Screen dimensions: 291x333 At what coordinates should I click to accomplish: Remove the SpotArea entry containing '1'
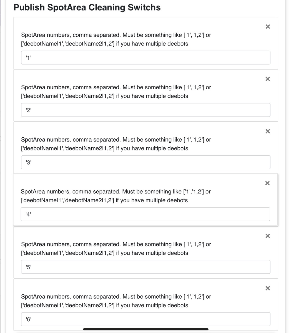[267, 27]
